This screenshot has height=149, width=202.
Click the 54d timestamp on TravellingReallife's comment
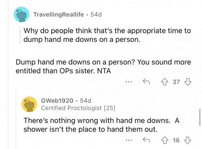click(x=96, y=14)
